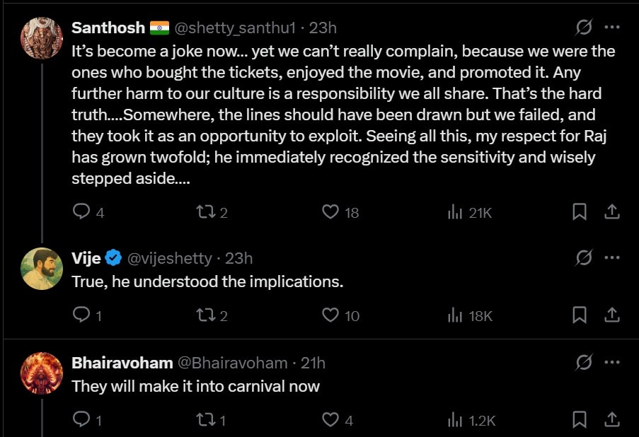
Task: Share Santhosh's tweet
Action: point(612,211)
